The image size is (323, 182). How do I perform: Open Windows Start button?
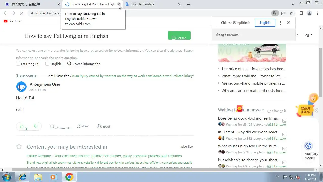click(7, 177)
